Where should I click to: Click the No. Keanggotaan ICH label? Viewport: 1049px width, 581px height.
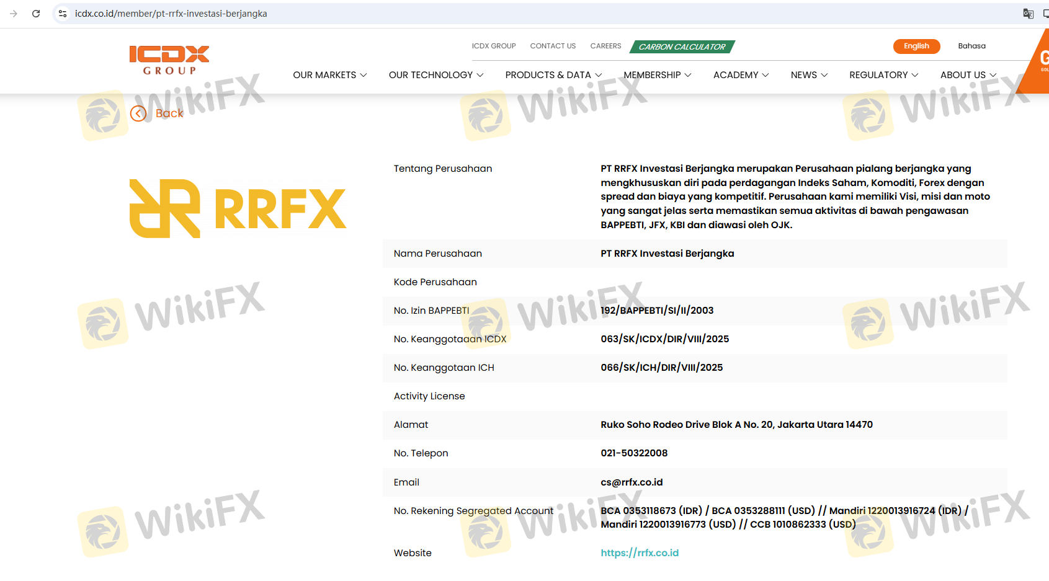pos(444,368)
